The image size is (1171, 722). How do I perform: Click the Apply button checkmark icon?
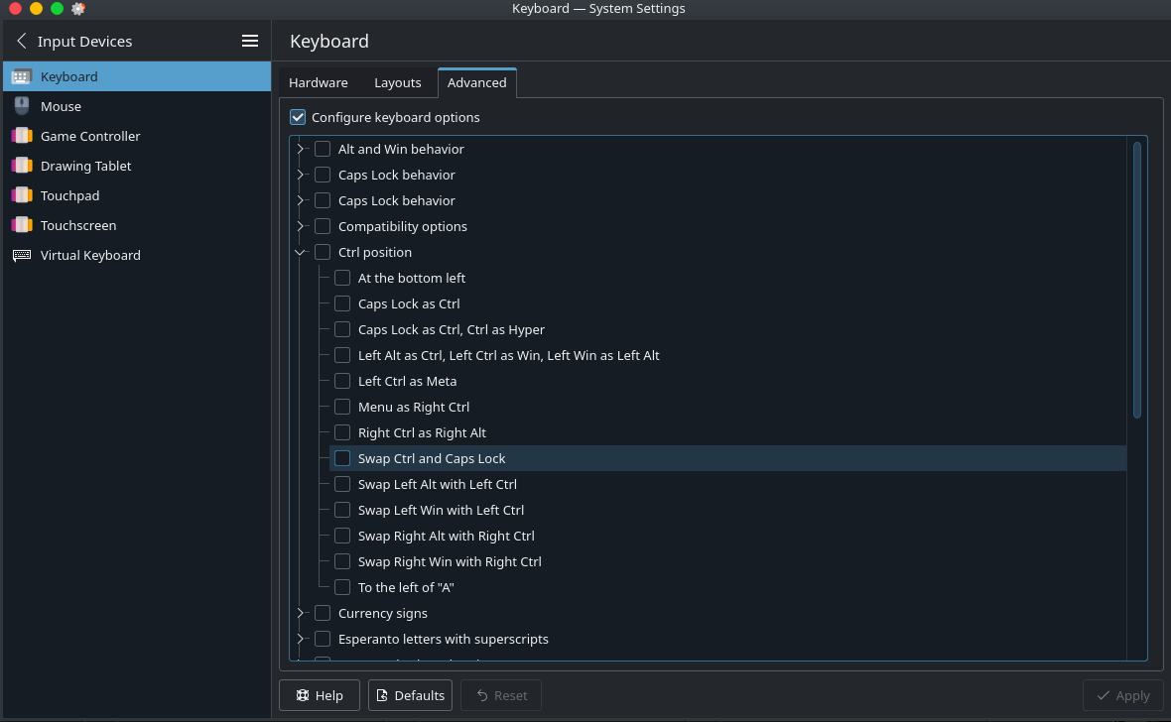tap(1103, 695)
